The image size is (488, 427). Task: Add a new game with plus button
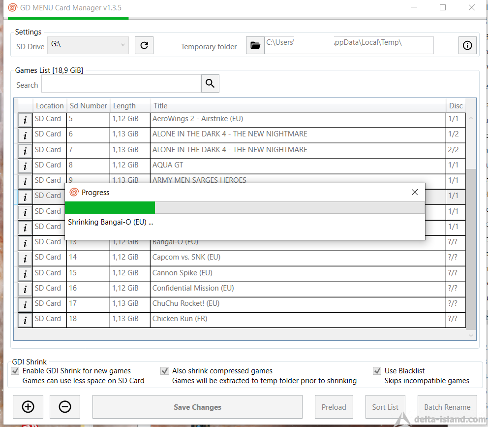point(28,407)
